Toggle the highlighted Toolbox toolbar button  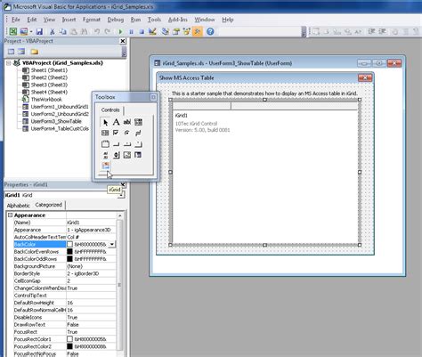tap(198, 31)
